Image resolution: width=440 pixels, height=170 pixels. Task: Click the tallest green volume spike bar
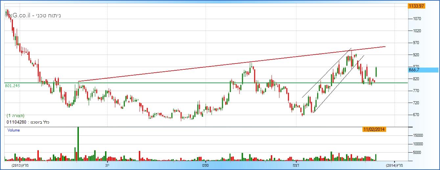pos(78,143)
